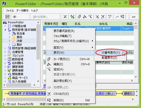Click the data table scroll-down arrow
The image size is (141, 108).
(x=136, y=77)
